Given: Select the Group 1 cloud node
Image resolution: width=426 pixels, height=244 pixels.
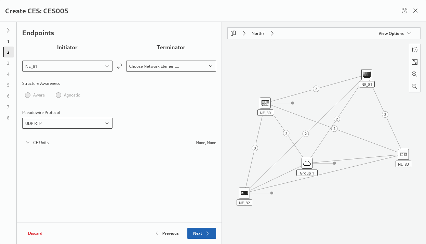Looking at the screenshot, I should point(307,163).
